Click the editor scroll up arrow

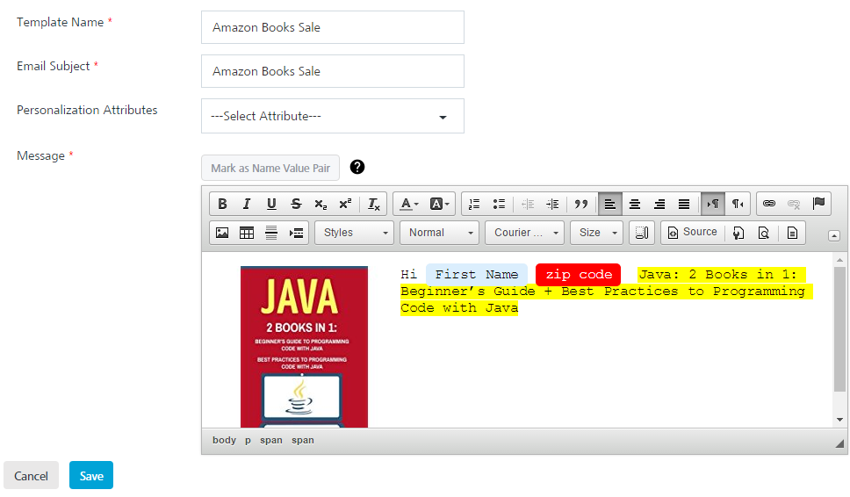pyautogui.click(x=839, y=260)
